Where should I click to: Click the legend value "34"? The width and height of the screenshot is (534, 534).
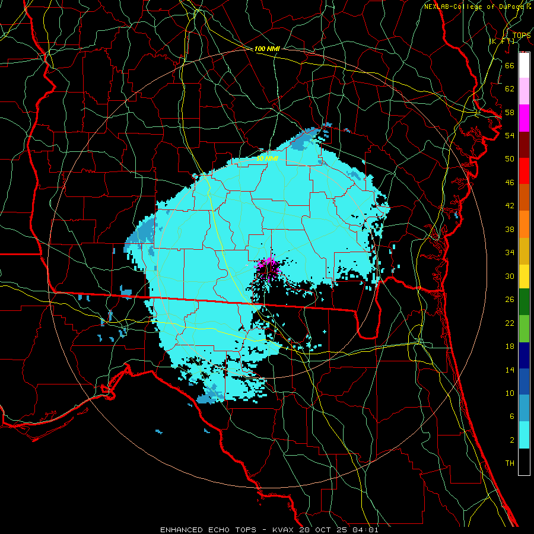point(510,252)
